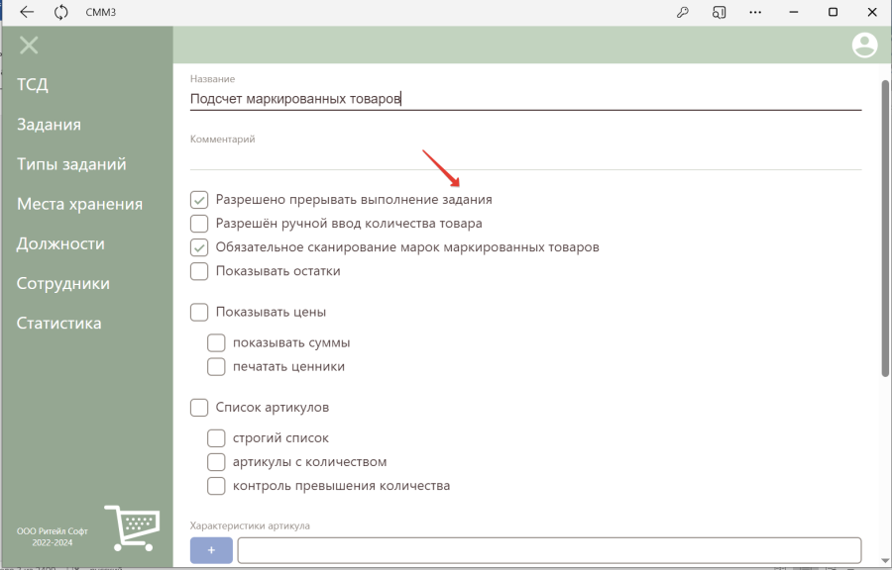Open the Сотрудники section
The height and width of the screenshot is (570, 892).
pyautogui.click(x=63, y=283)
